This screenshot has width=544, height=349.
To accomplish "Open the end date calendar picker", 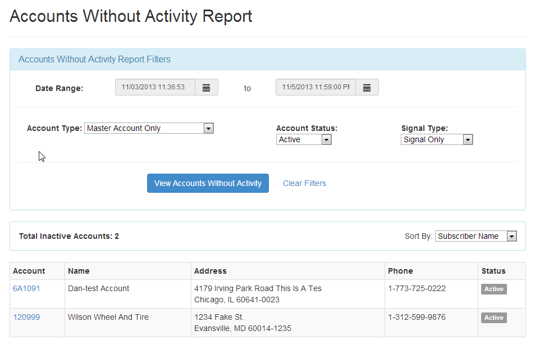I will tap(367, 87).
